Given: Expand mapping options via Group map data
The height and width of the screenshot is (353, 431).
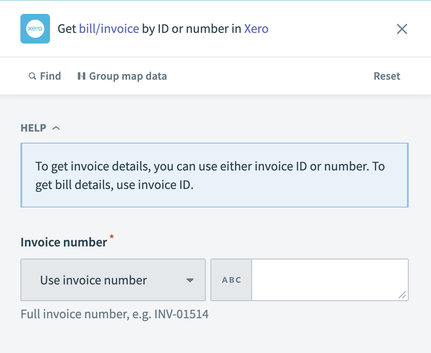Looking at the screenshot, I should tap(122, 76).
